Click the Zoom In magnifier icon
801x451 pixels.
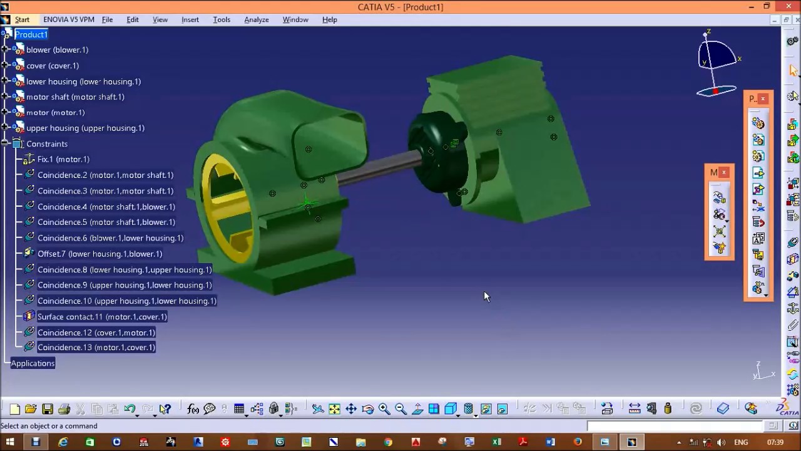pos(384,409)
